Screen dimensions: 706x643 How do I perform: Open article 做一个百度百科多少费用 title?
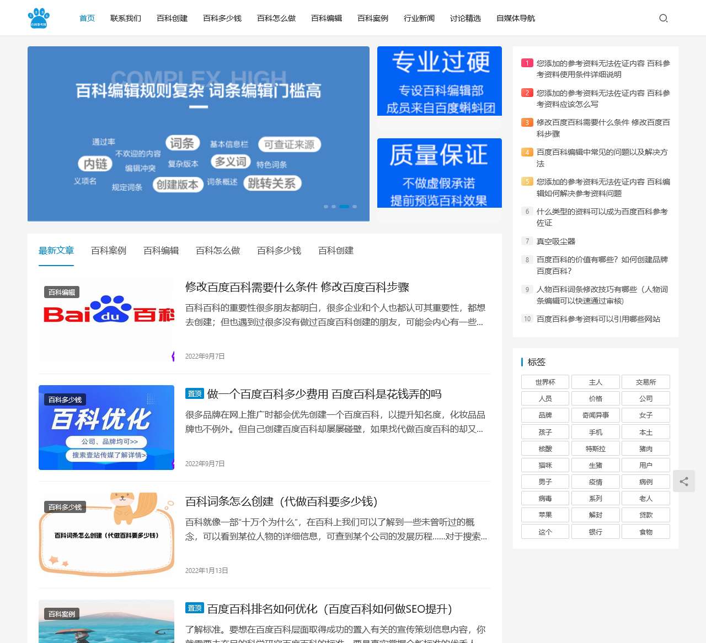click(x=324, y=394)
